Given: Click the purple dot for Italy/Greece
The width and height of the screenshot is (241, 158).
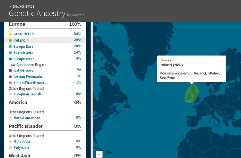Looking at the screenshot, I should [10, 71].
